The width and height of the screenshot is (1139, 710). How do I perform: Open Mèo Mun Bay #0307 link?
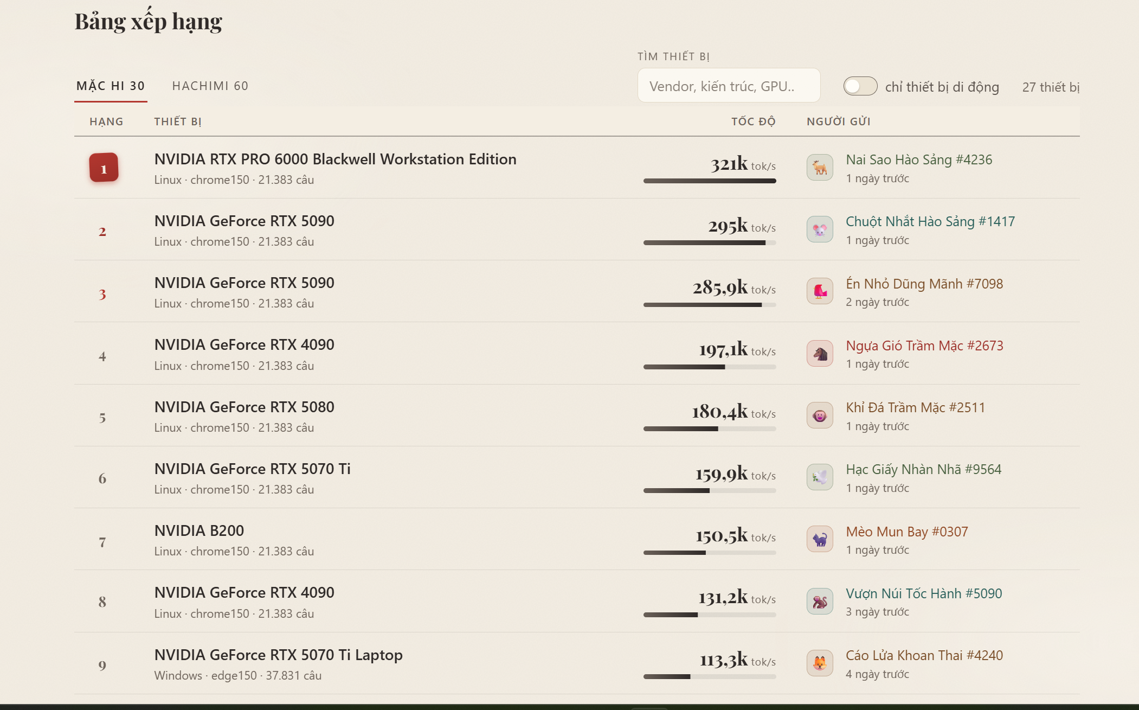[907, 532]
